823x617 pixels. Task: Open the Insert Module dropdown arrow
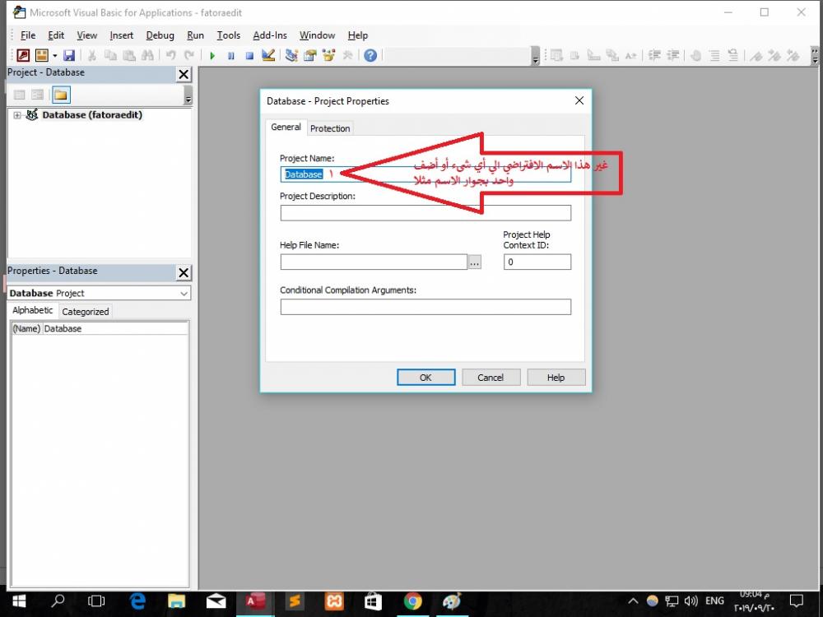(54, 56)
